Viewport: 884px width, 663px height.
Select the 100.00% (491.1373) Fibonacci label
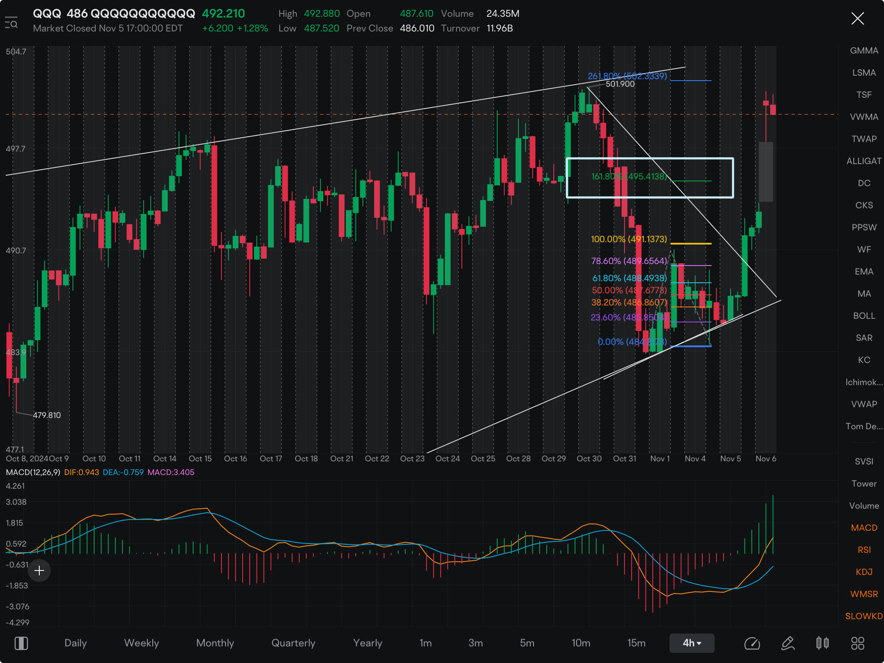coord(629,239)
